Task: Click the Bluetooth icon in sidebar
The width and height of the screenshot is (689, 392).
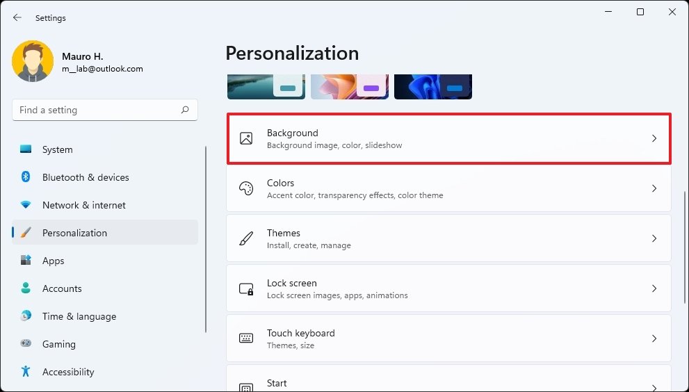Action: coord(26,177)
